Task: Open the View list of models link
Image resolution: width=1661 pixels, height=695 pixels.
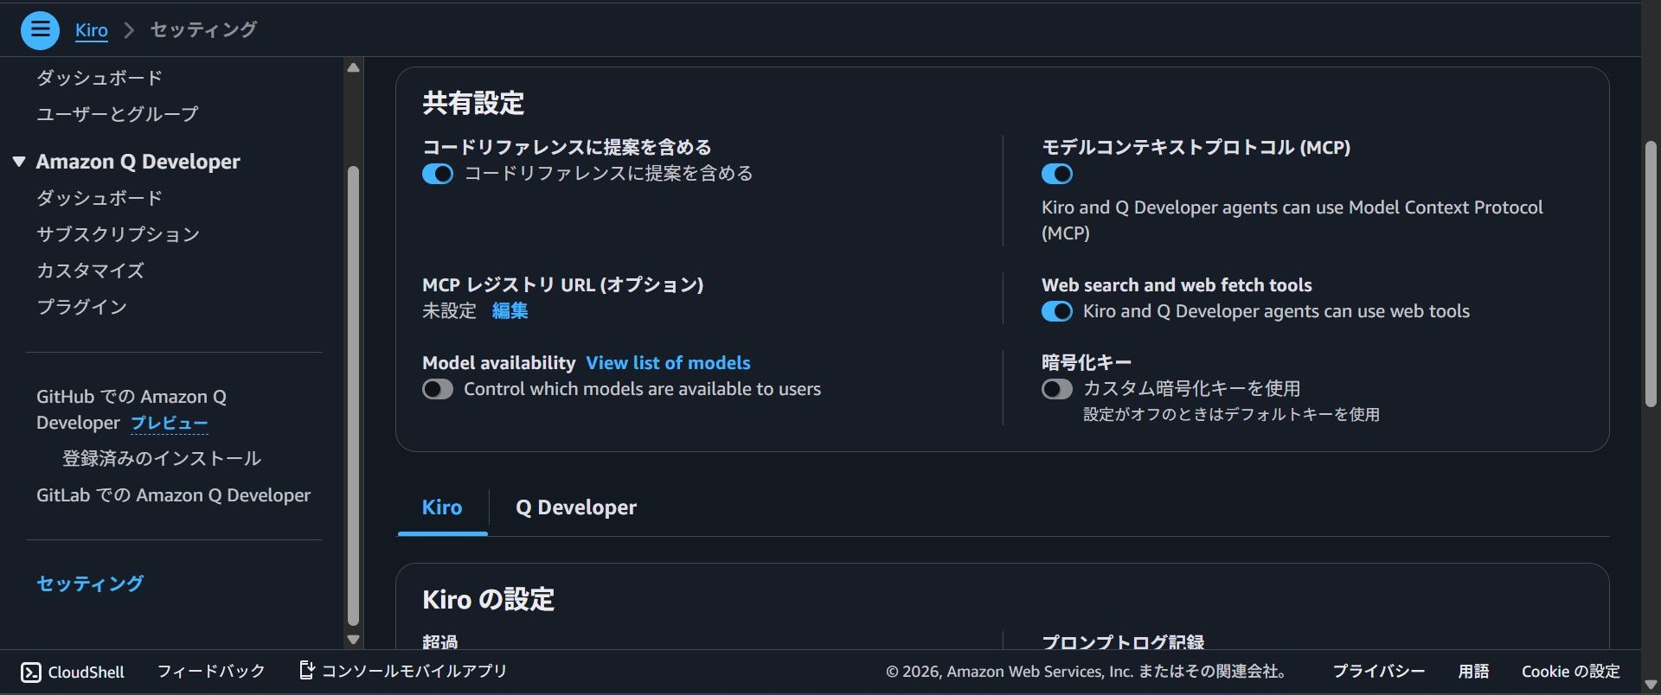Action: (x=668, y=363)
